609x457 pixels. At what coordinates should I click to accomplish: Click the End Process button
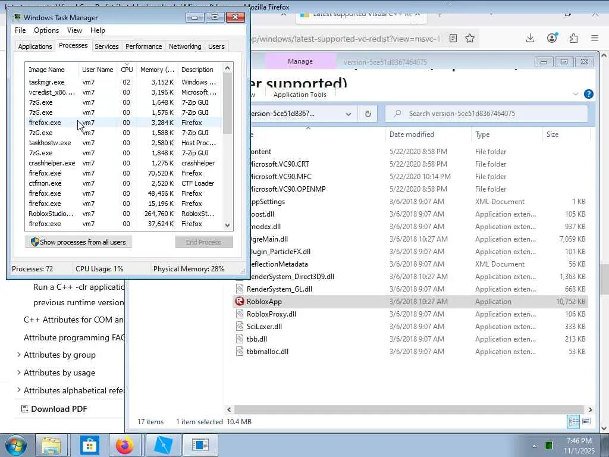[204, 242]
